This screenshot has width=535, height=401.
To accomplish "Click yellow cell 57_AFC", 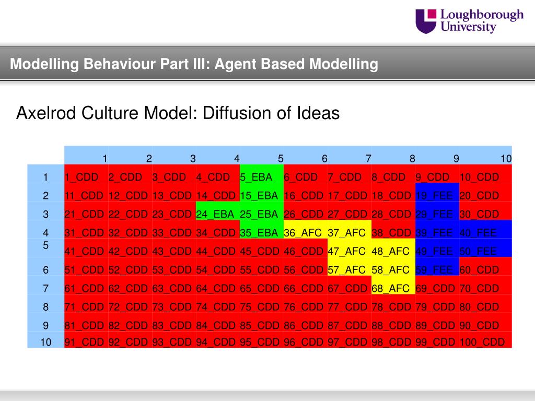I will click(x=350, y=266).
